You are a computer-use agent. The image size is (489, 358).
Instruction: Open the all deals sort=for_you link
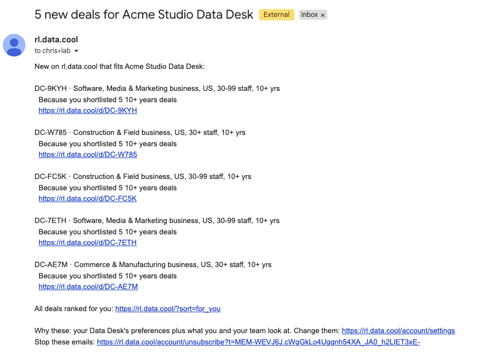point(168,309)
